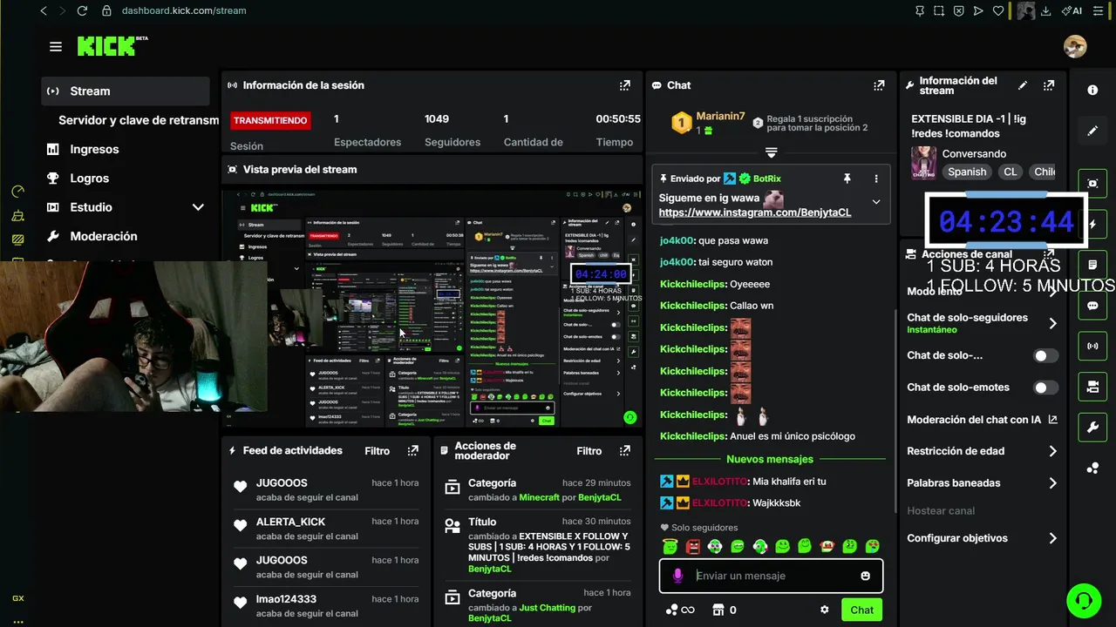
Task: Open Logros in the sidebar
Action: pyautogui.click(x=90, y=178)
